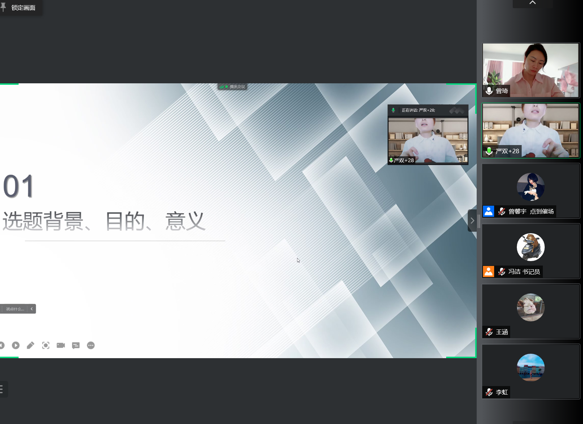The height and width of the screenshot is (424, 583).
Task: Click the 说点什么 message input field
Action: click(15, 309)
